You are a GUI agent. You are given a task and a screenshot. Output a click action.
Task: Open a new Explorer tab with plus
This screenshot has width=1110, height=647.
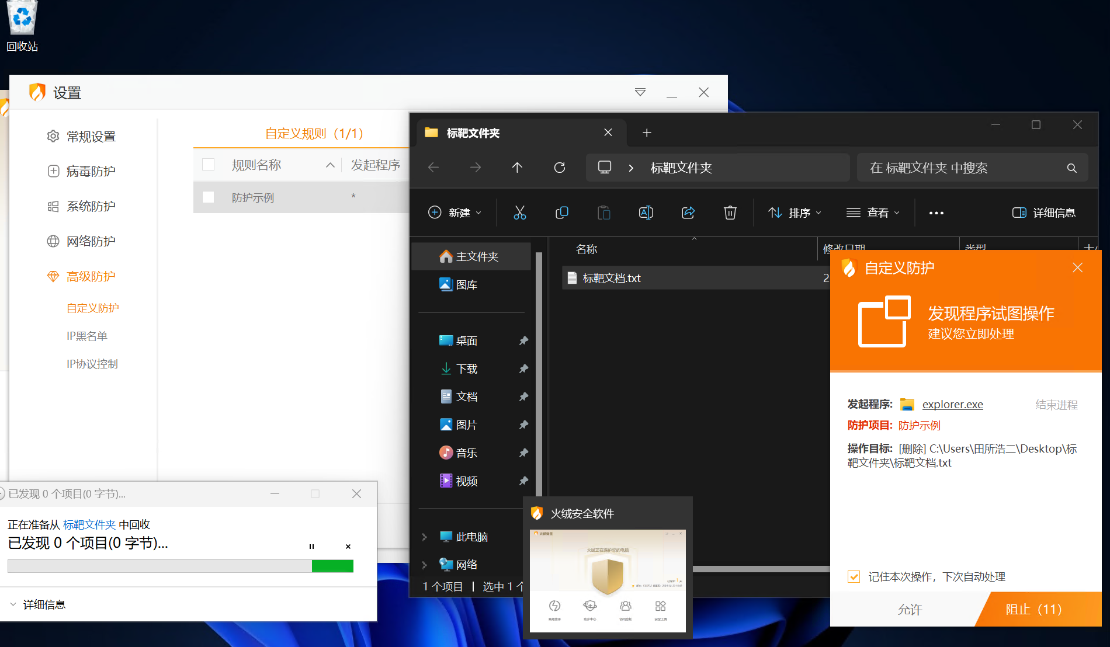coord(647,133)
